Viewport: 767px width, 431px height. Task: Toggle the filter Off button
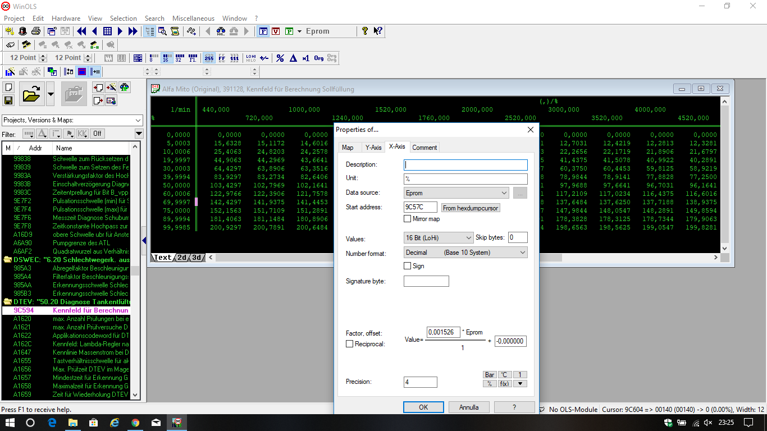pyautogui.click(x=98, y=134)
